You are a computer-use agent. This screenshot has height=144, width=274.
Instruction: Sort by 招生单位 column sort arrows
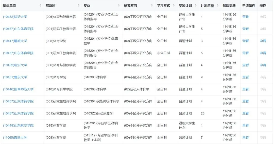click(40, 5)
